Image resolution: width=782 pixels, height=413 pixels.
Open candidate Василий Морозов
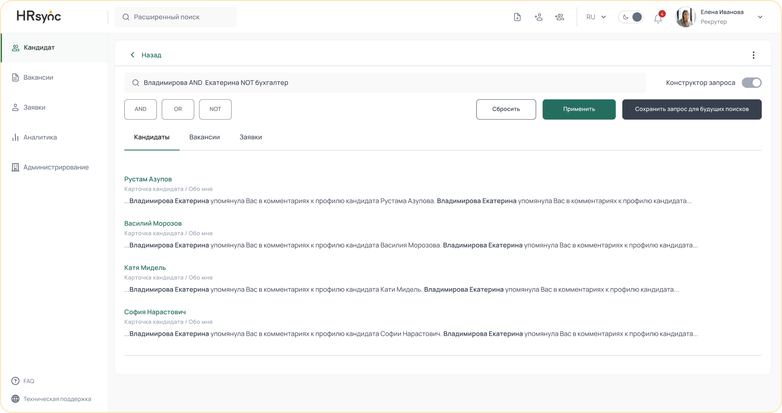(153, 224)
